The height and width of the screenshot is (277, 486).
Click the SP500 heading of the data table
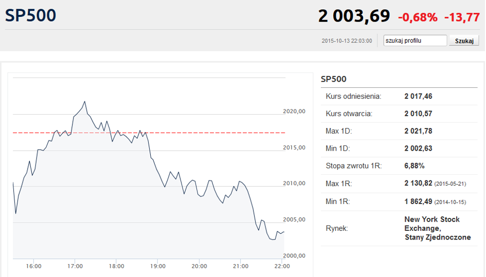click(333, 79)
